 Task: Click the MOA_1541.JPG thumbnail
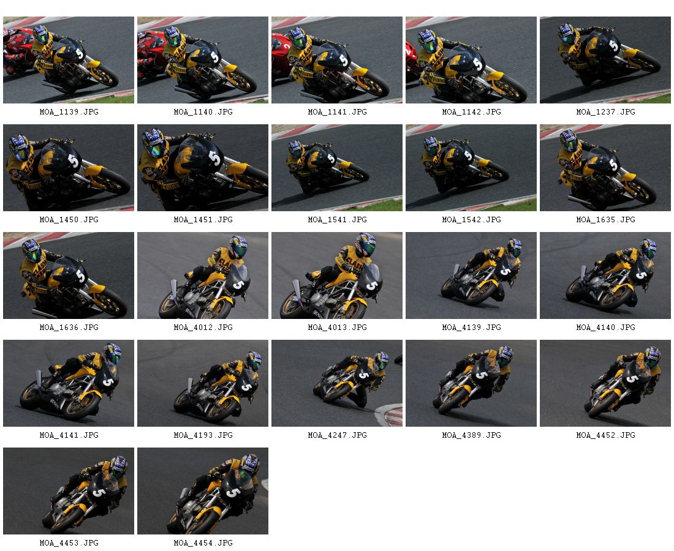click(336, 168)
